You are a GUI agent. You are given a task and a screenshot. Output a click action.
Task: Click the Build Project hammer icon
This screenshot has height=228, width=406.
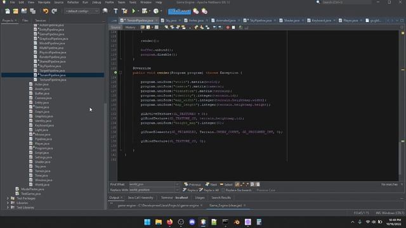(115, 11)
